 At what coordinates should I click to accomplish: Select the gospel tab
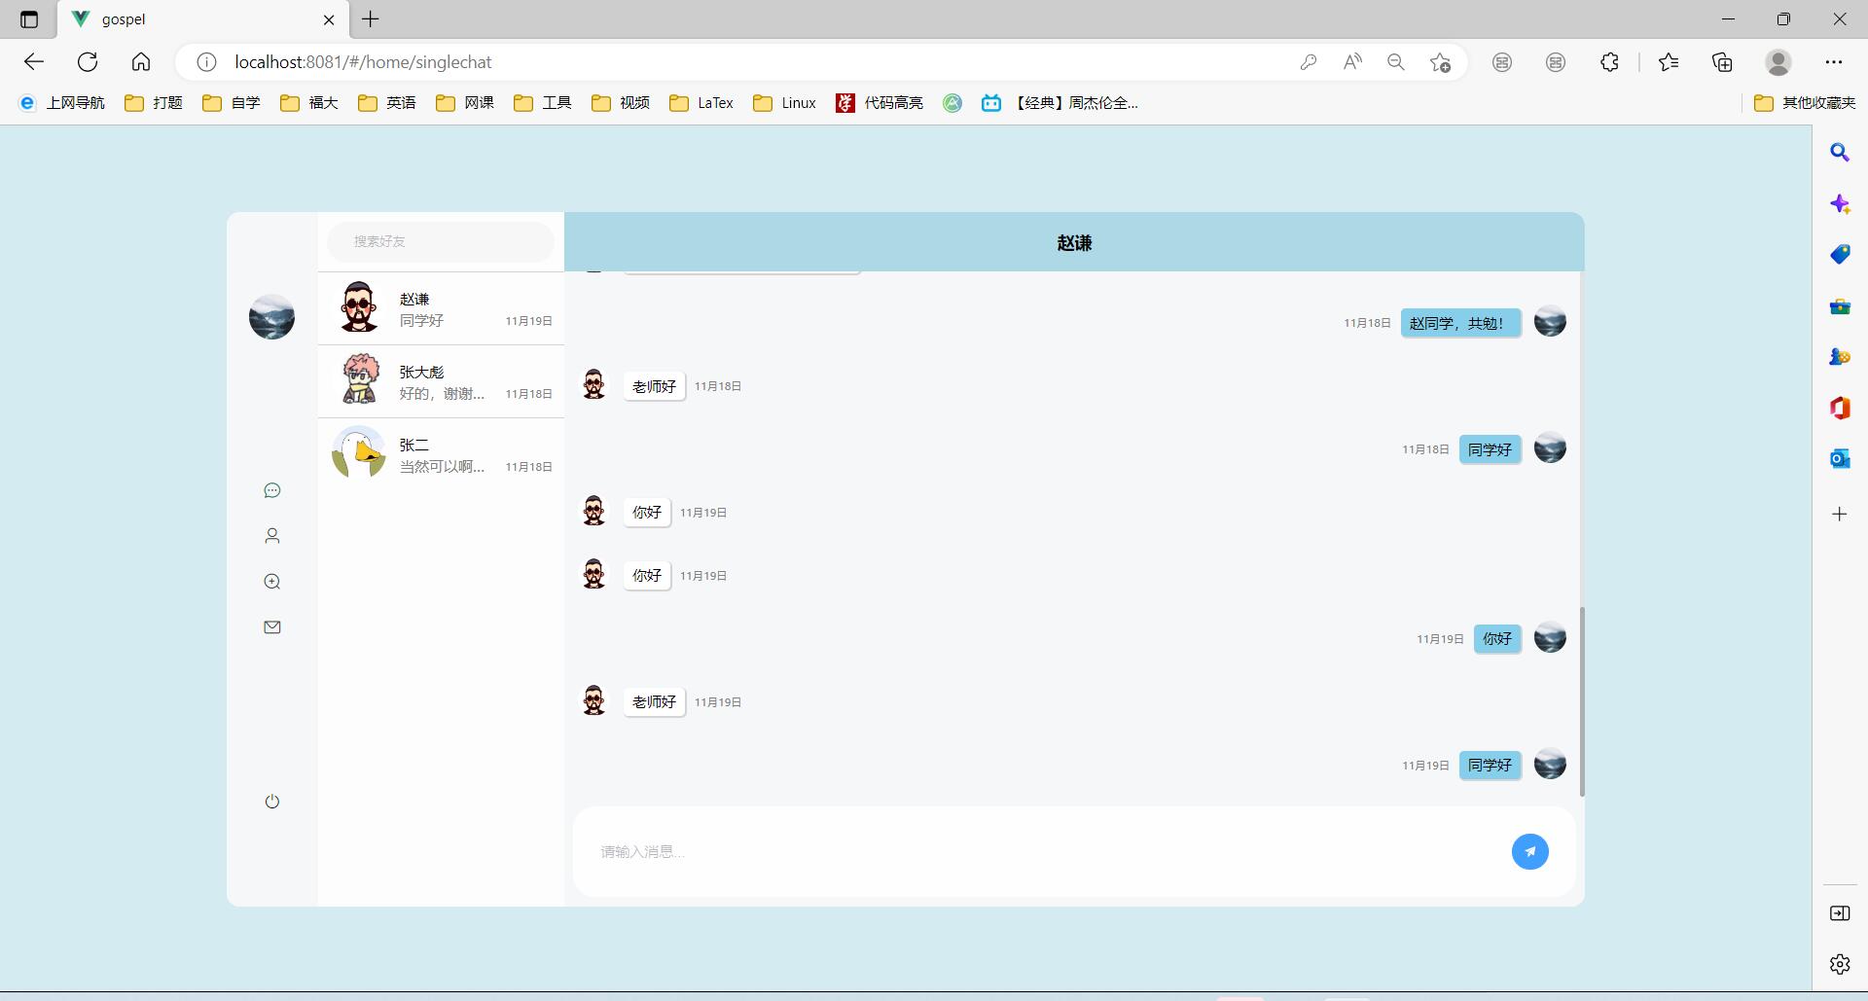click(x=202, y=19)
